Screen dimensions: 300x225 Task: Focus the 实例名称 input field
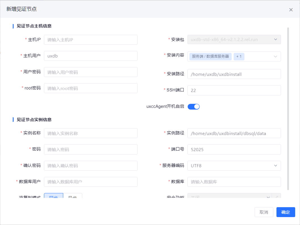coord(90,133)
